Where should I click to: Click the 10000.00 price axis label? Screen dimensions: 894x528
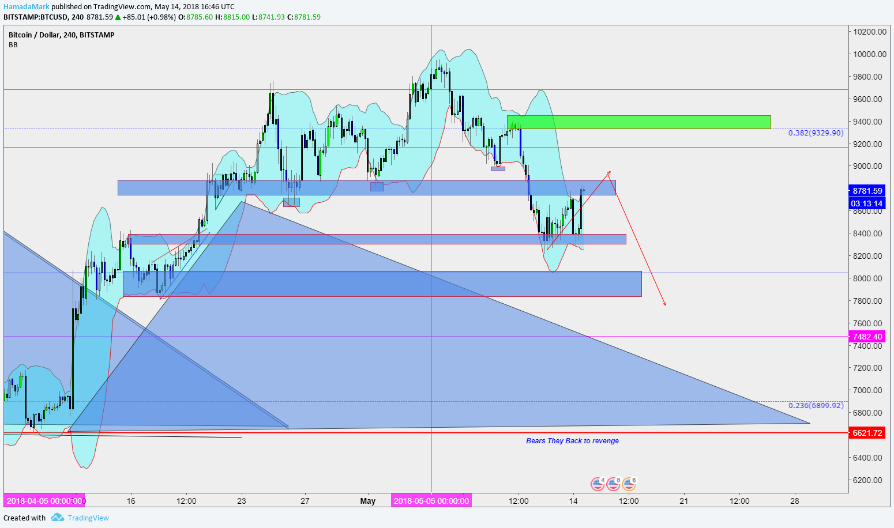click(x=870, y=54)
